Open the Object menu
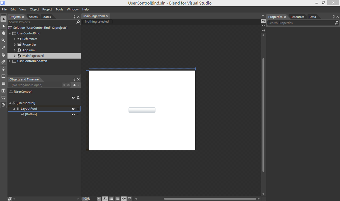The image size is (340, 201). (34, 9)
